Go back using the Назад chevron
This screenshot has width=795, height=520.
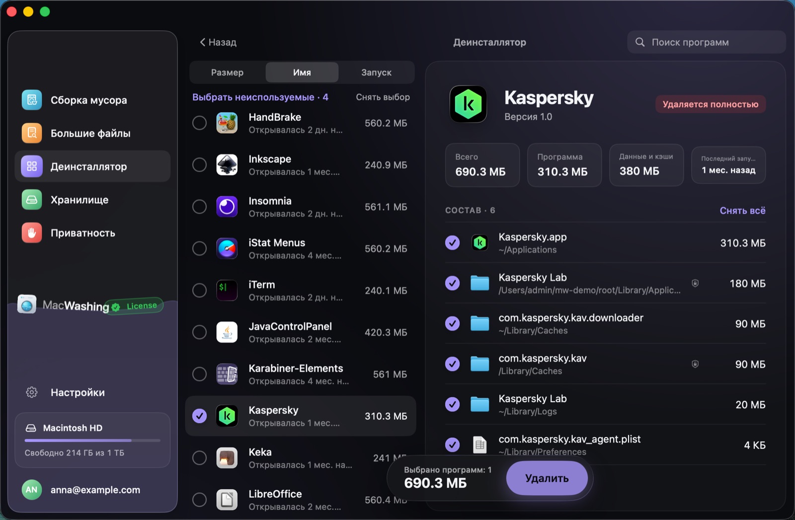pos(202,42)
